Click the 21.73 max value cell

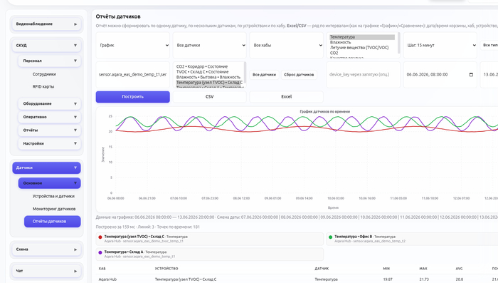pos(424,279)
